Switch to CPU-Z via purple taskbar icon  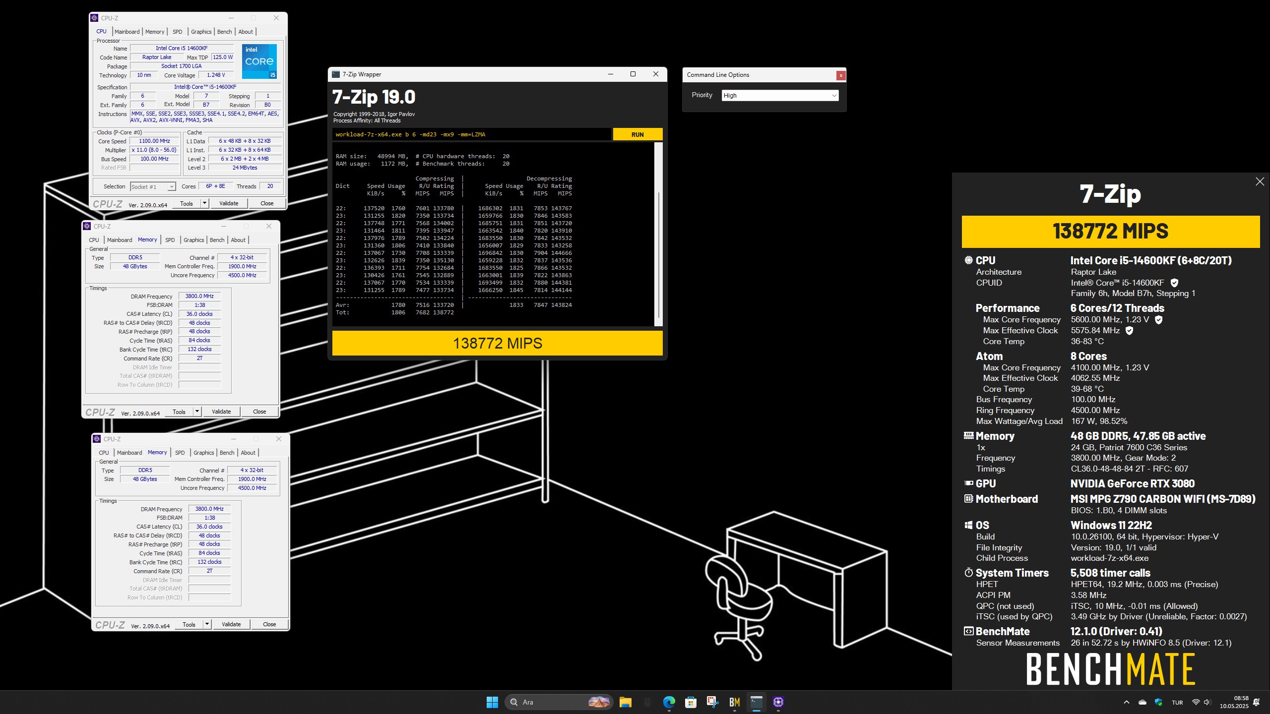[778, 702]
